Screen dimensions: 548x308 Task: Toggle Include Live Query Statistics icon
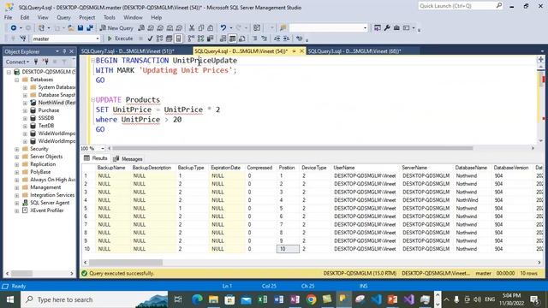coord(200,38)
